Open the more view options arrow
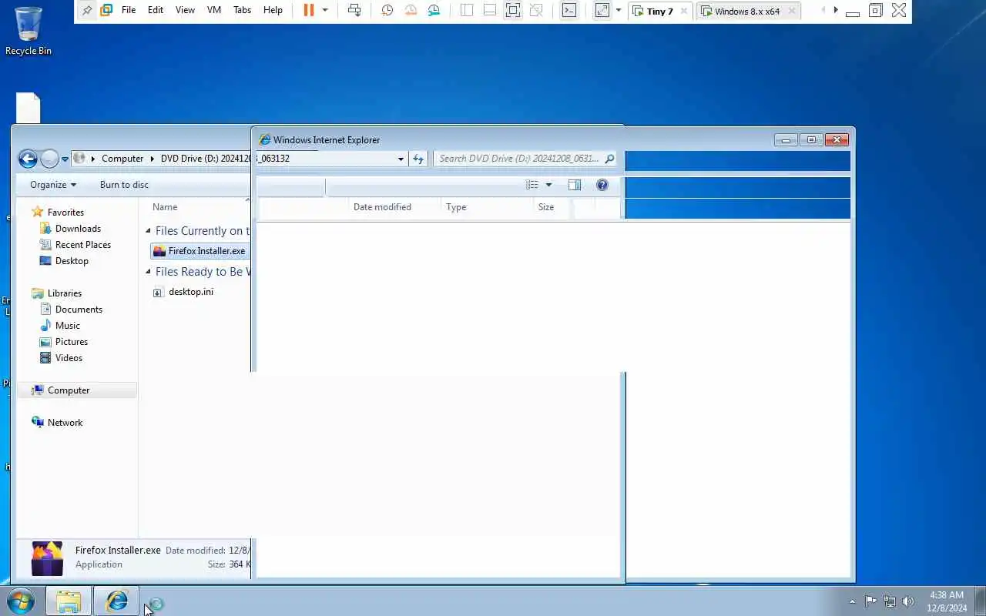This screenshot has height=616, width=986. point(548,185)
